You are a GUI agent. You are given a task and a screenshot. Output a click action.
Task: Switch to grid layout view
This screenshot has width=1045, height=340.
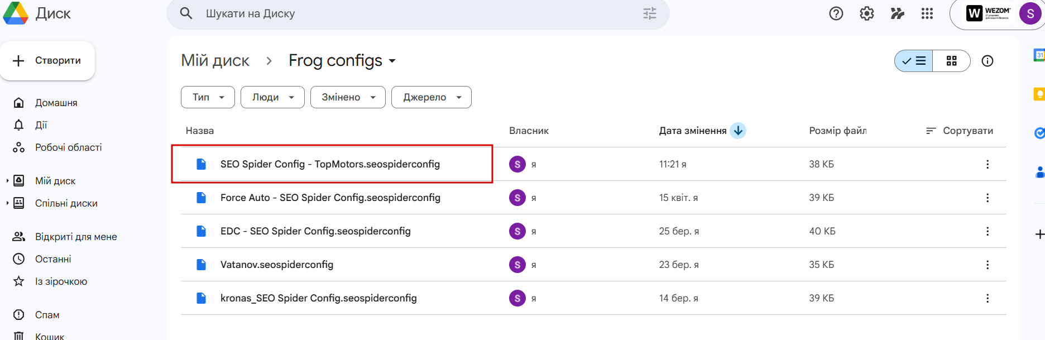(951, 61)
